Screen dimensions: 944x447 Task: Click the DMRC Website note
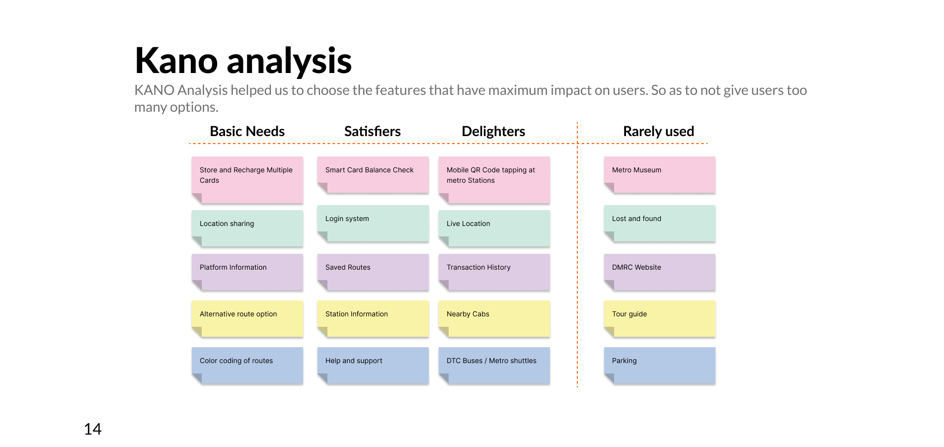pyautogui.click(x=660, y=272)
